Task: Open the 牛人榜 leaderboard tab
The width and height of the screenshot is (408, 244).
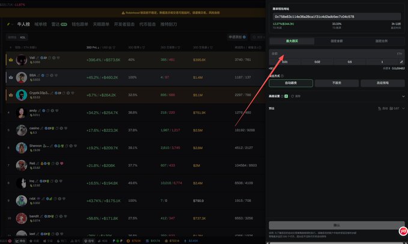Action: (x=23, y=24)
